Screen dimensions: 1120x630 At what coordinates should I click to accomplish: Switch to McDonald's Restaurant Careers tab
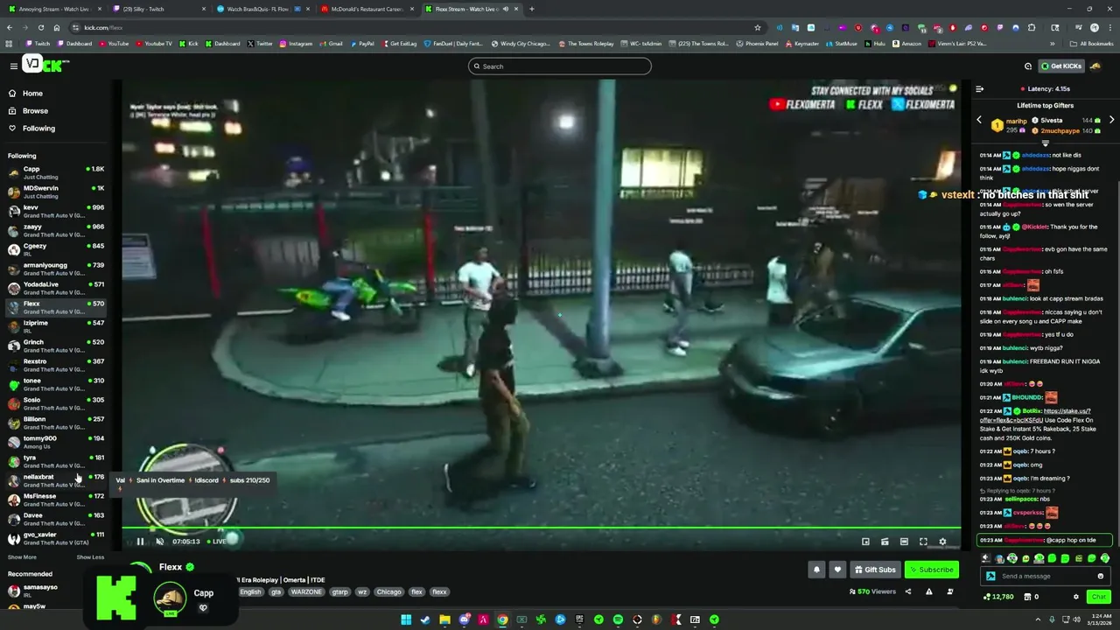tap(366, 9)
